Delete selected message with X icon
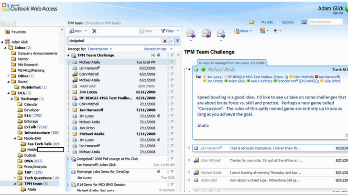This screenshot has width=348, height=196. [94, 31]
